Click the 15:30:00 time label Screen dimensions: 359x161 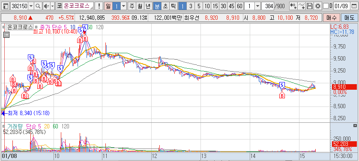point(343,156)
